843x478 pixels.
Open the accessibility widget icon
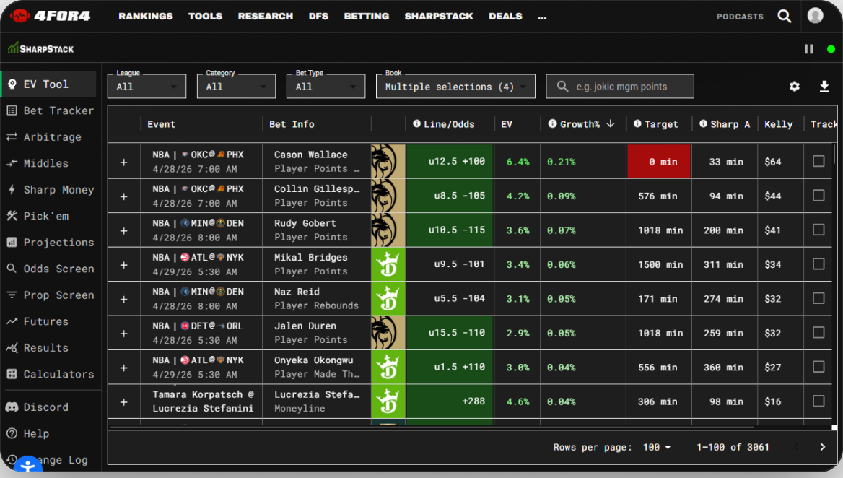27,466
